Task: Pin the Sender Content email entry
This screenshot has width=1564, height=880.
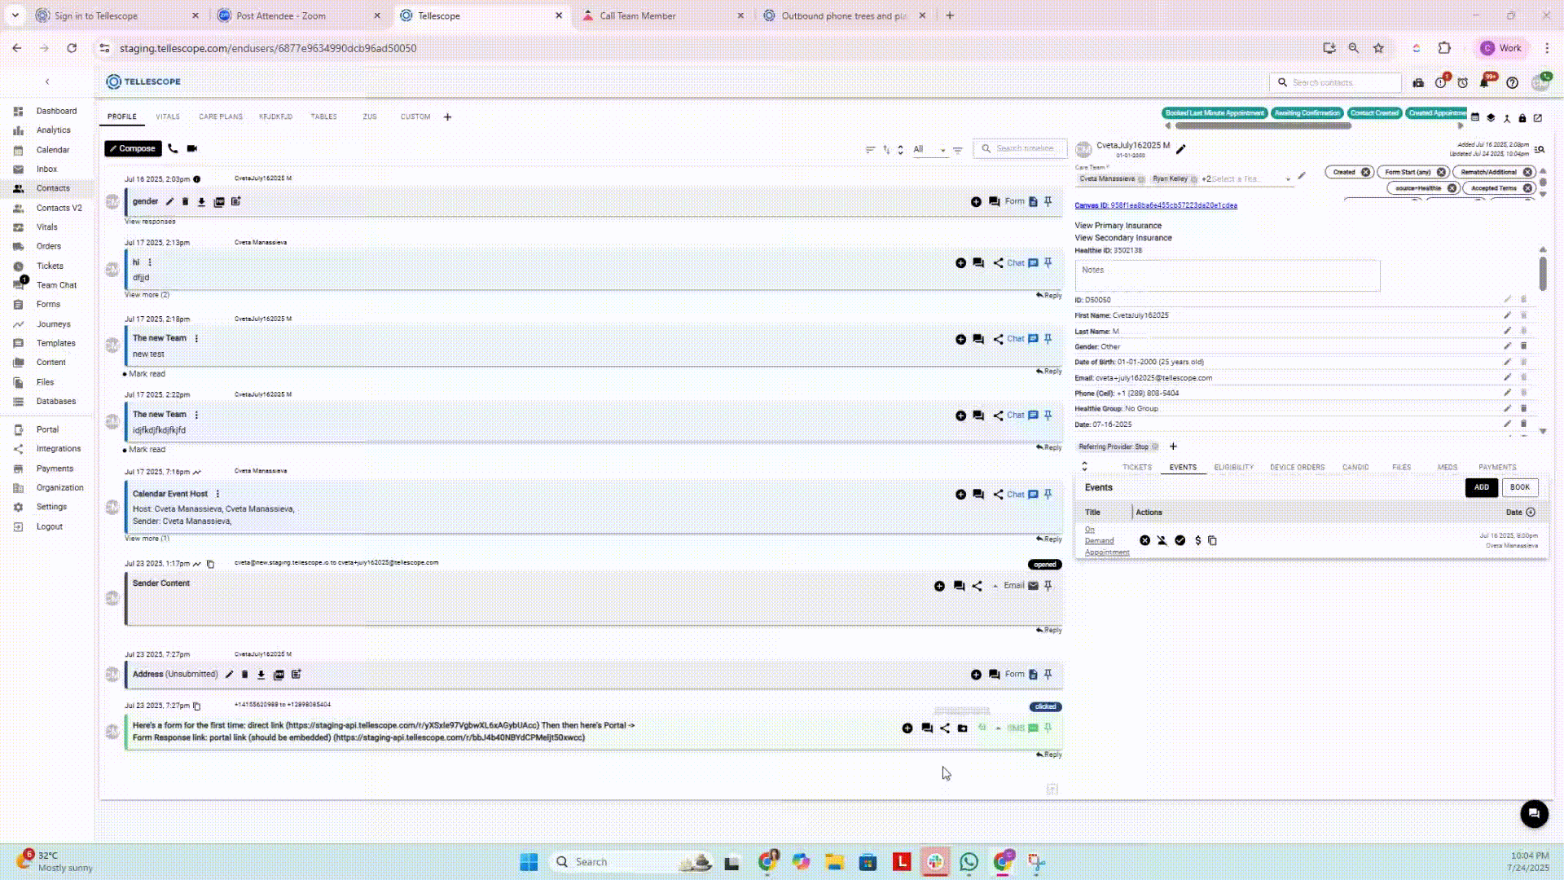Action: click(x=1048, y=586)
